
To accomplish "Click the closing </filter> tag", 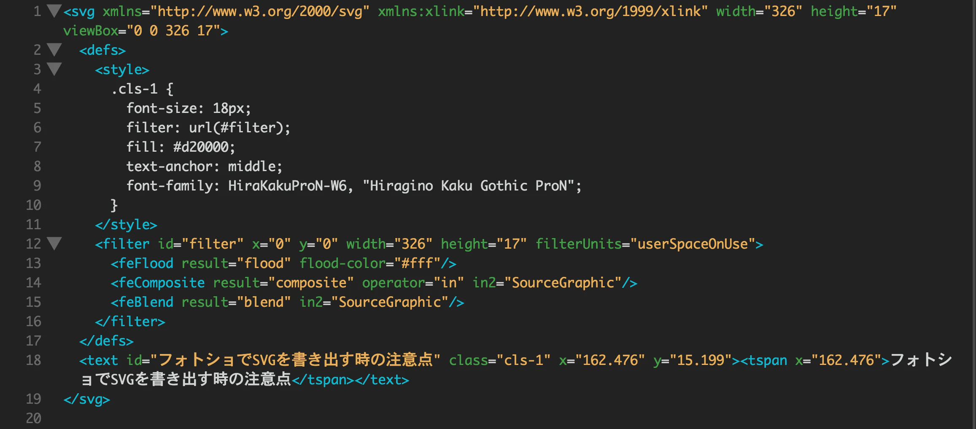I will point(130,322).
